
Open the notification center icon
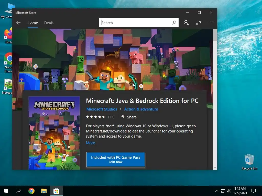[254, 191]
